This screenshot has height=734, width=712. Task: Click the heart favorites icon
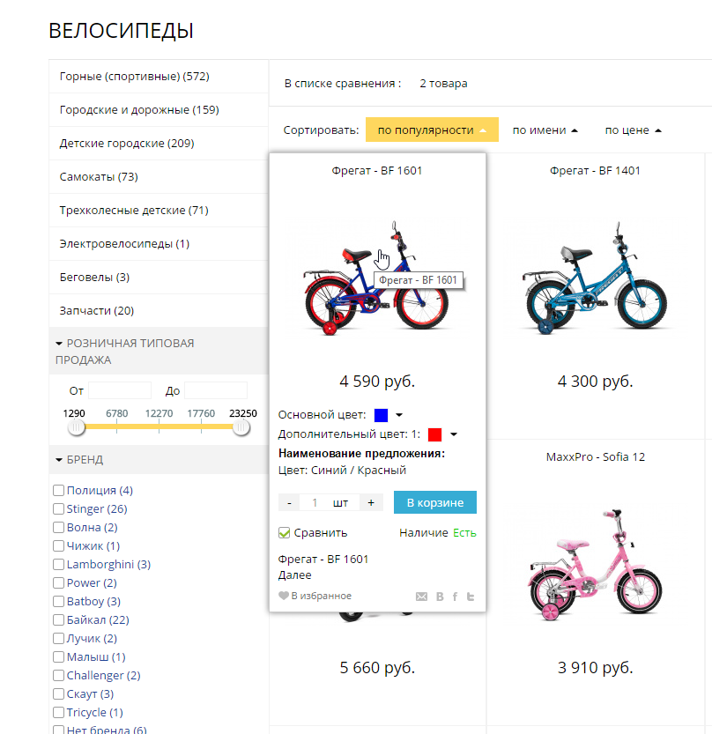coord(283,596)
